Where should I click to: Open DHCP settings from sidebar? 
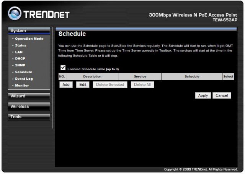tap(20, 59)
